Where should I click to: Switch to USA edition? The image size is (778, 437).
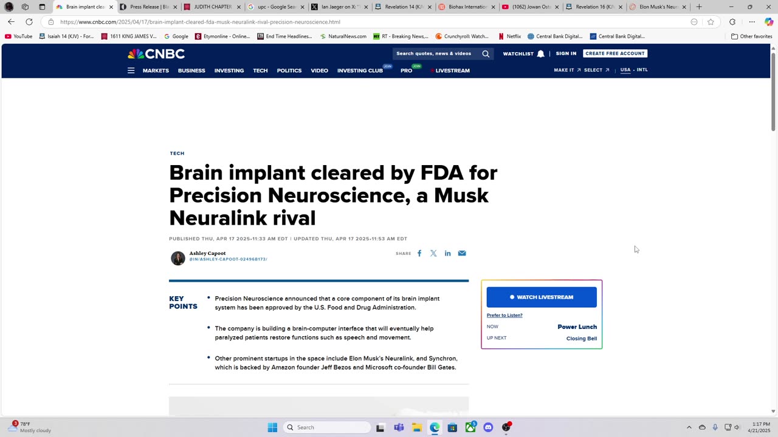(x=625, y=70)
